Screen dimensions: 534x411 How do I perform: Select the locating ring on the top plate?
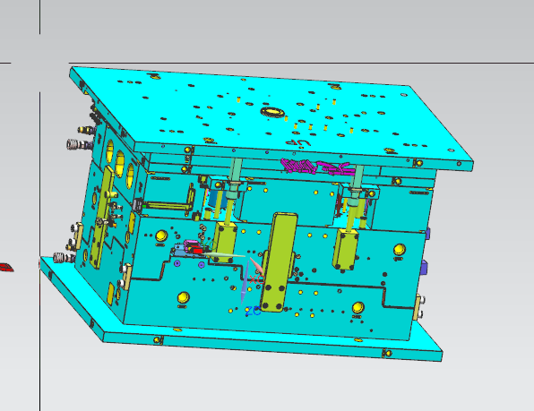[272, 112]
